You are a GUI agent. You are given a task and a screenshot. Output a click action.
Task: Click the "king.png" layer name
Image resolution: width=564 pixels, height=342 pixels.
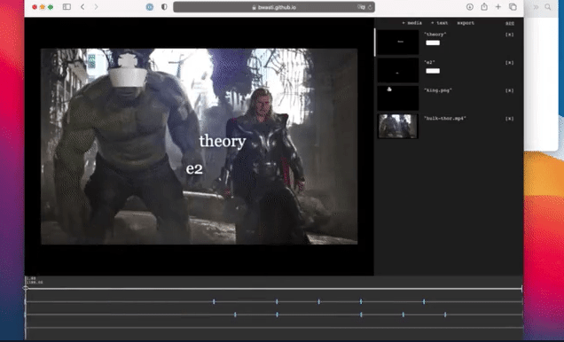click(x=438, y=90)
